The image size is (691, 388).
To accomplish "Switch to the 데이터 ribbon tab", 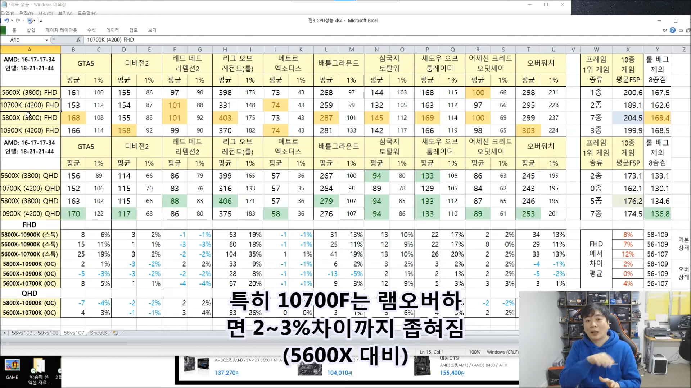I will pos(113,30).
